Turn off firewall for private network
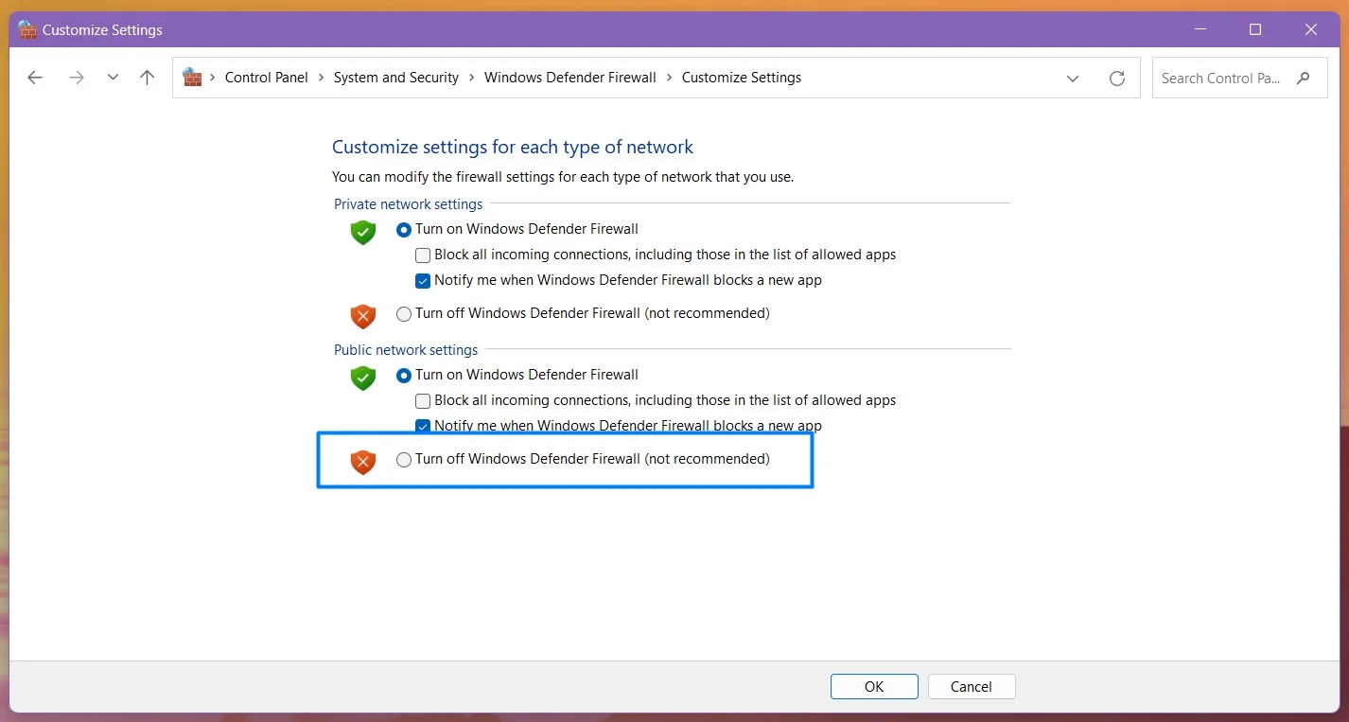Screen dimensions: 1349x722 pos(405,313)
